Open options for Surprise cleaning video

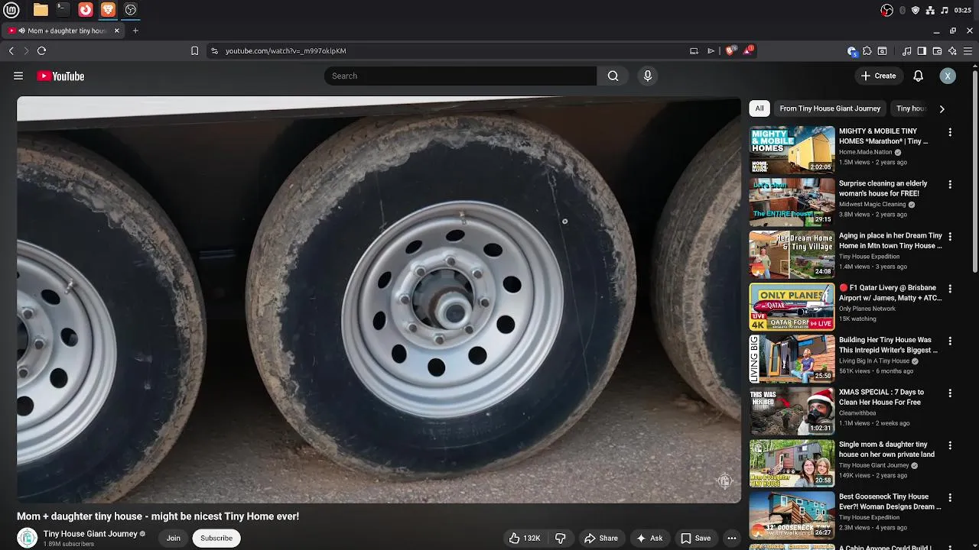pos(950,184)
